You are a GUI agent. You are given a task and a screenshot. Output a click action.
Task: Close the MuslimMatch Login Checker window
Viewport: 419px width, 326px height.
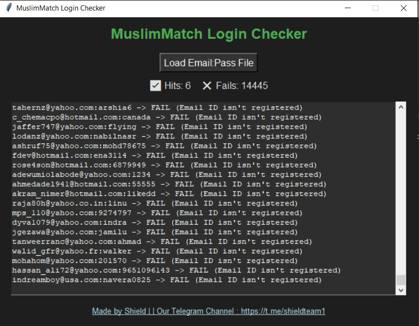tap(404, 8)
